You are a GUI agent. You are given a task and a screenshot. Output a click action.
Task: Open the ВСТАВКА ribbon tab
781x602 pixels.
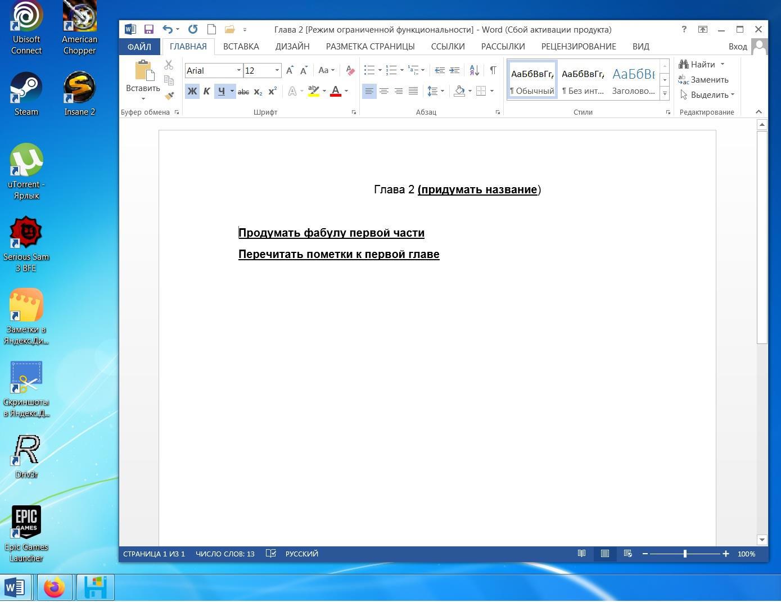pos(241,46)
